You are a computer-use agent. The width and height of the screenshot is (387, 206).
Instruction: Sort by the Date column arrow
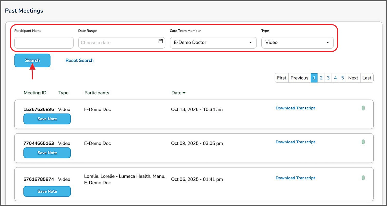click(x=184, y=93)
